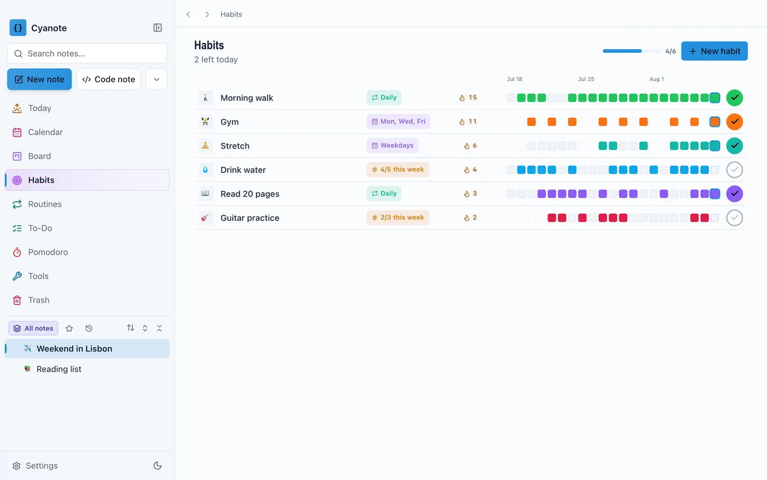
Task: Click the Habits breadcrumb label
Action: (x=231, y=14)
